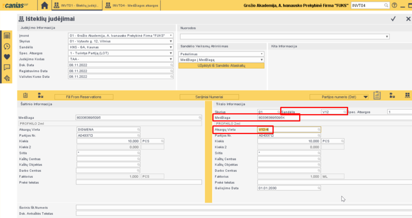Click the help question mark icon
The height and width of the screenshot is (218, 412).
[394, 5]
